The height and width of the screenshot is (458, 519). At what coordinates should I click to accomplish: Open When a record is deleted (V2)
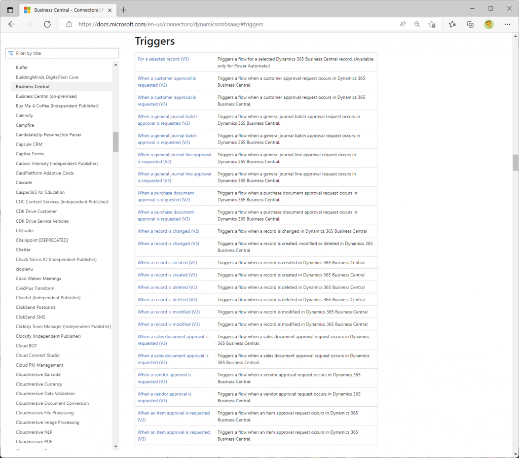click(167, 288)
